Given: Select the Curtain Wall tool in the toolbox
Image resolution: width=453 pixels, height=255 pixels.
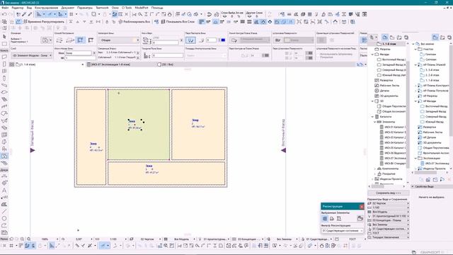Looking at the screenshot, I should pos(4,135).
